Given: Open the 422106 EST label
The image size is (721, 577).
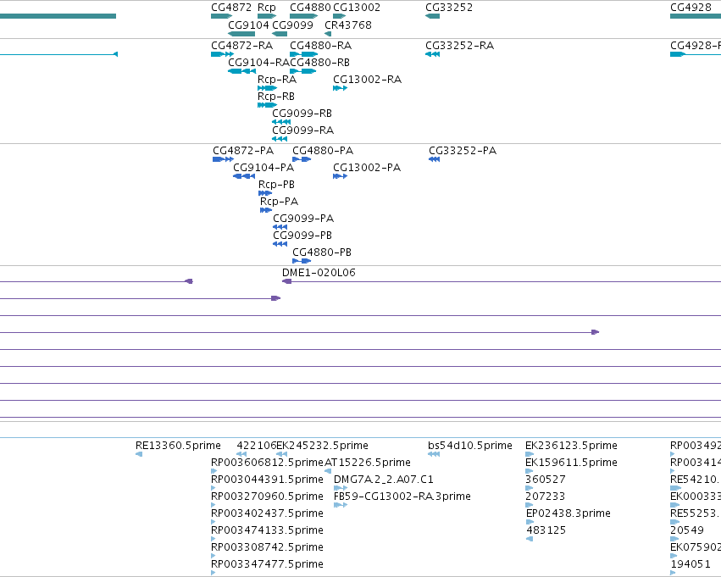Looking at the screenshot, I should click(257, 446).
